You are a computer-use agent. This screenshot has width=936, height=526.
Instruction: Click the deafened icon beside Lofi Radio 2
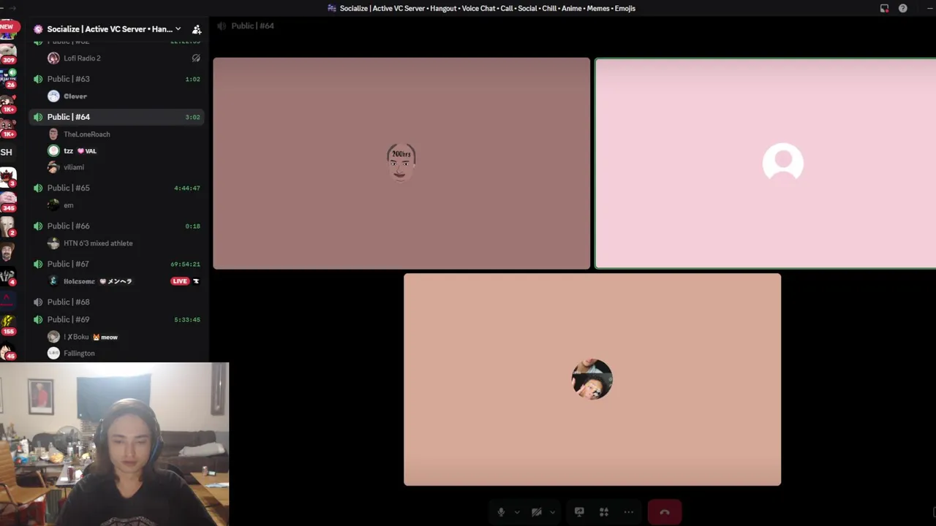click(196, 58)
